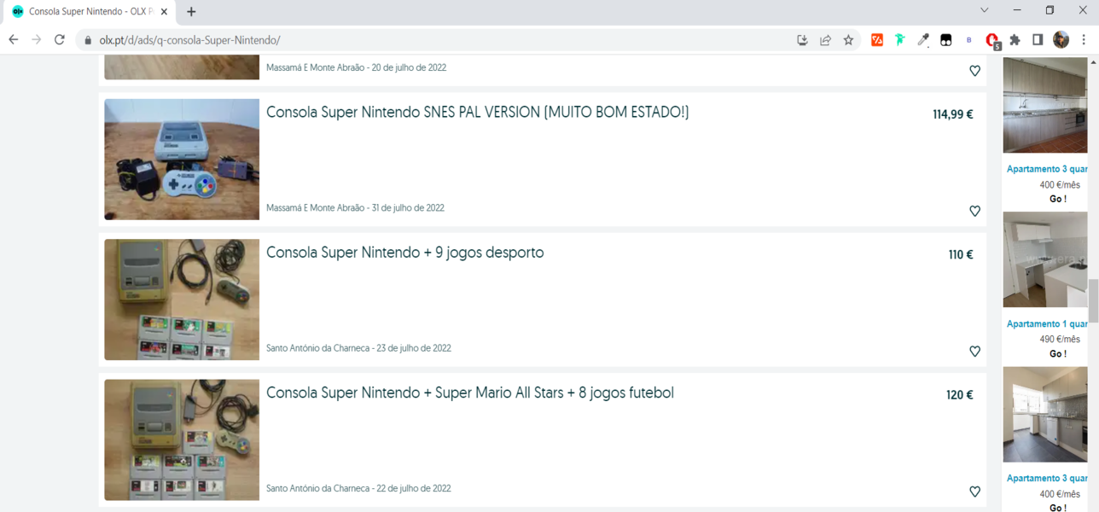
Task: Favorite the Super Mario All Stars listing
Action: coord(974,492)
